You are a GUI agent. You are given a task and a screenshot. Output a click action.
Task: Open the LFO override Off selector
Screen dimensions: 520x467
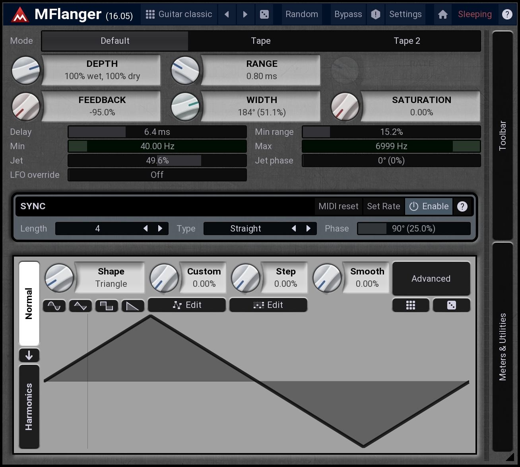[x=157, y=175]
